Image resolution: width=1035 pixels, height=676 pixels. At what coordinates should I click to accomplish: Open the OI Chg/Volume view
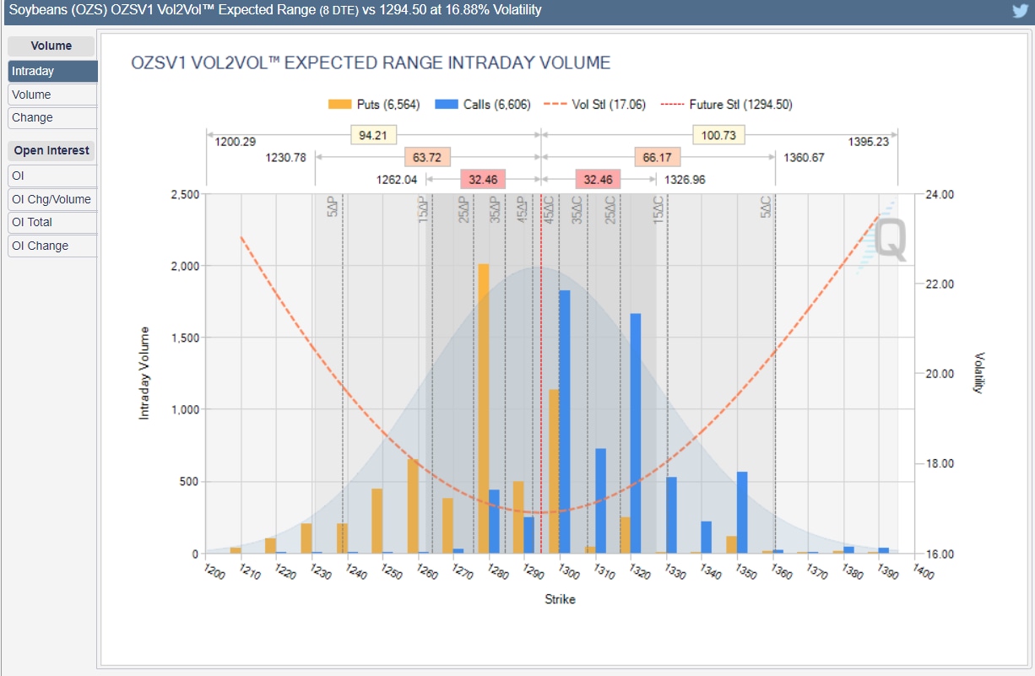click(x=51, y=199)
